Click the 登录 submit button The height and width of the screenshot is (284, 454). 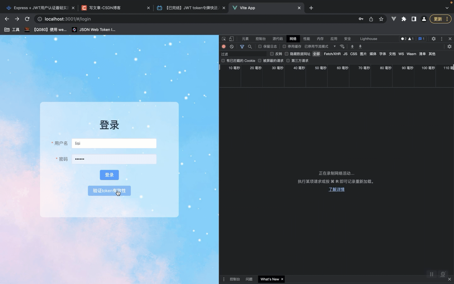click(x=109, y=175)
